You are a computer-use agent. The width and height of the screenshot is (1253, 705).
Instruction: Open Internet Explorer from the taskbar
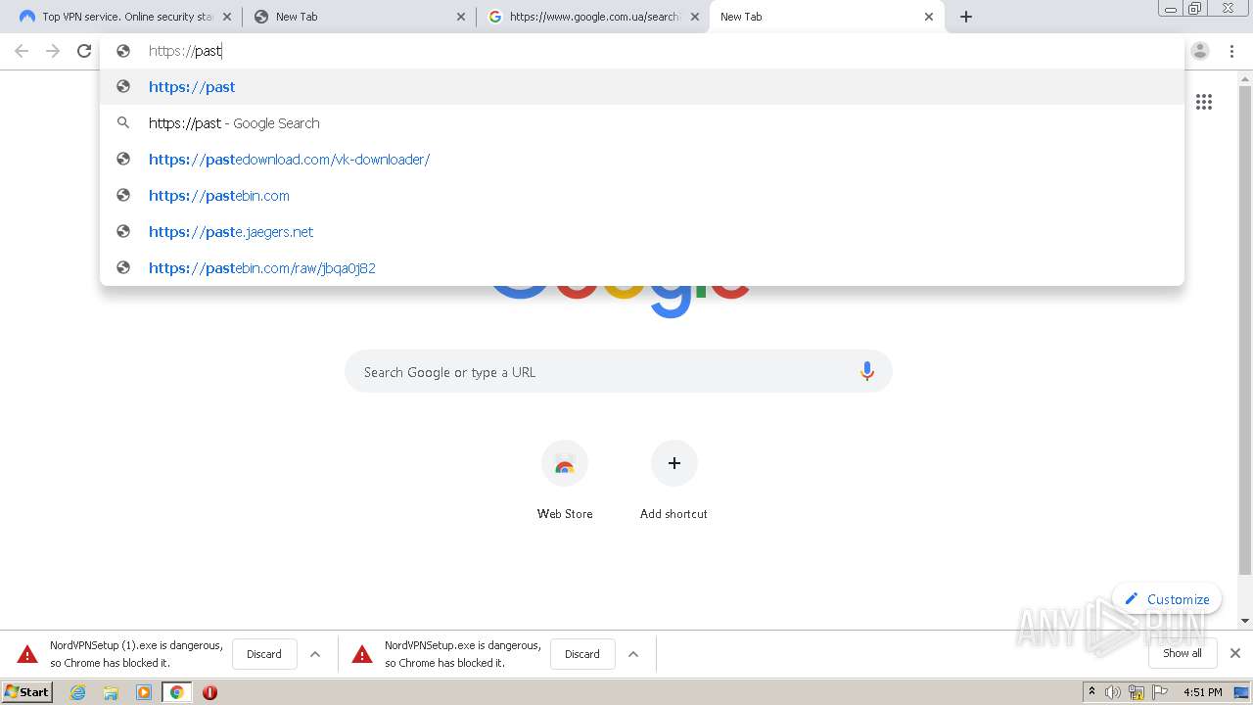(77, 692)
